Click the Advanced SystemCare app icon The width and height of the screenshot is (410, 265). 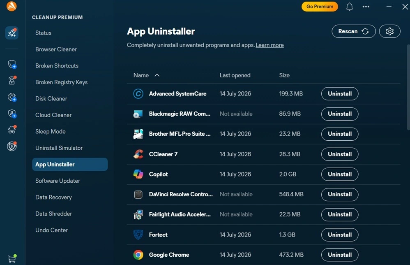138,94
